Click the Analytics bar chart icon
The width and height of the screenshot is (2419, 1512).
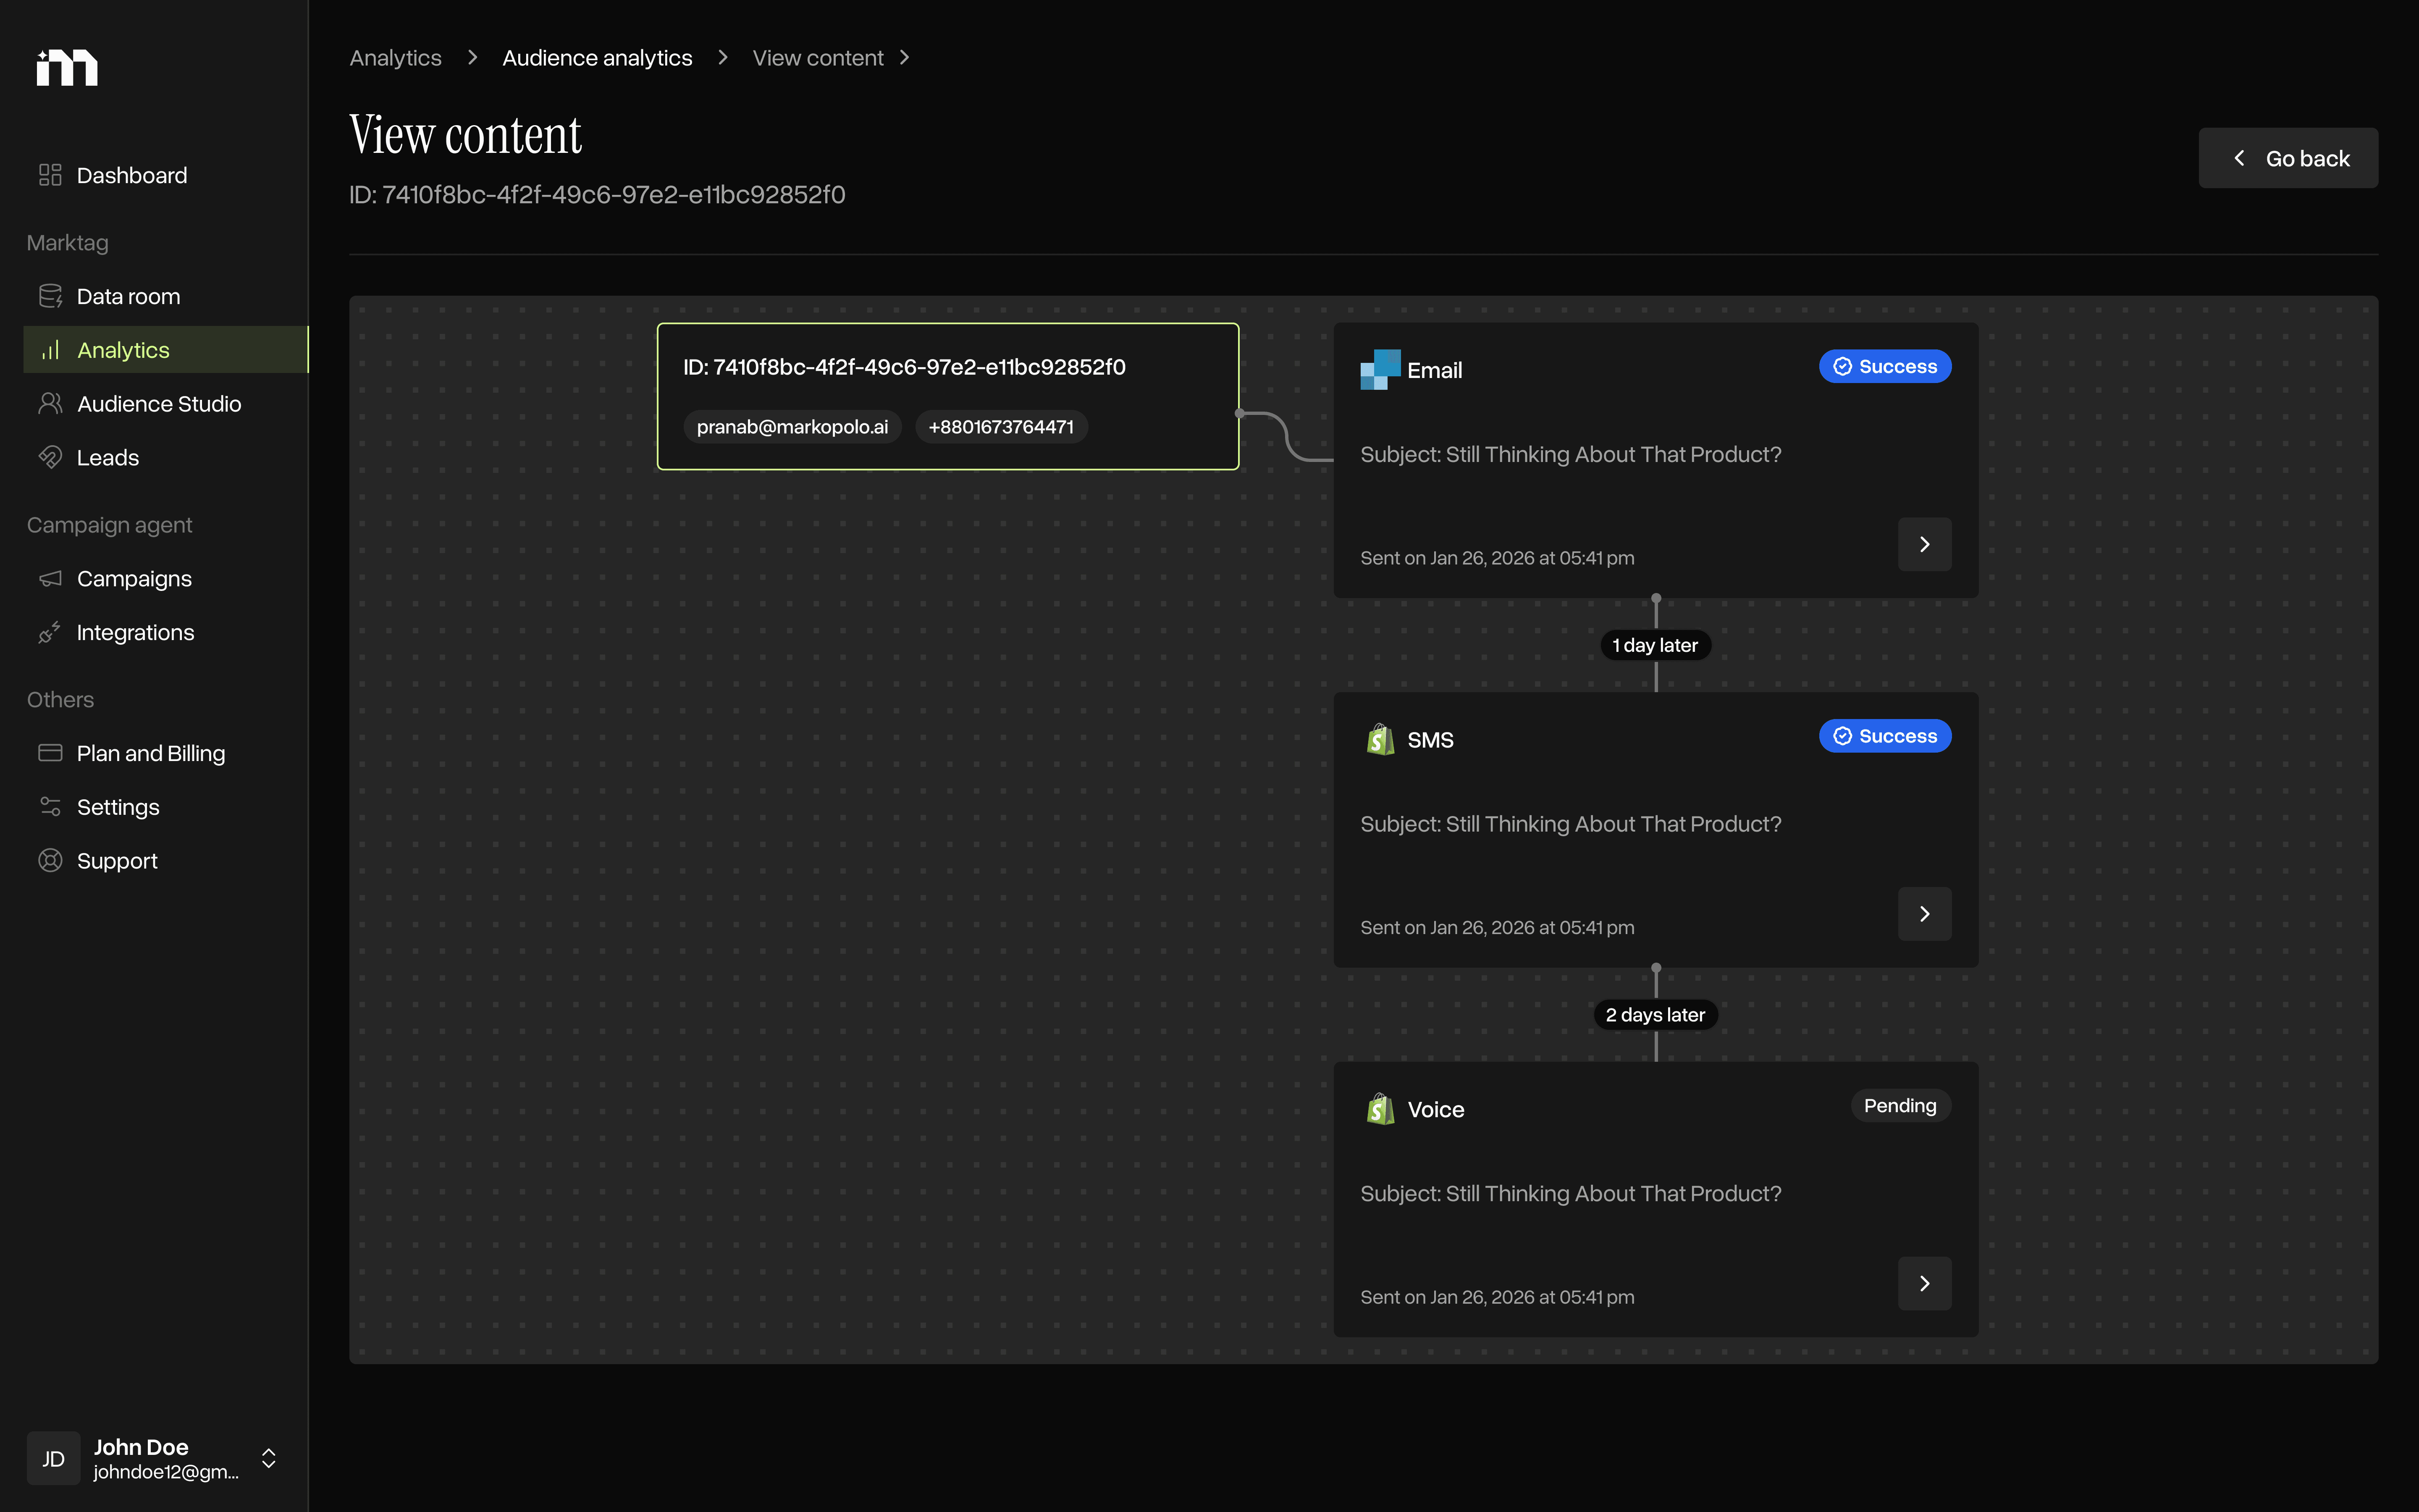click(x=50, y=350)
